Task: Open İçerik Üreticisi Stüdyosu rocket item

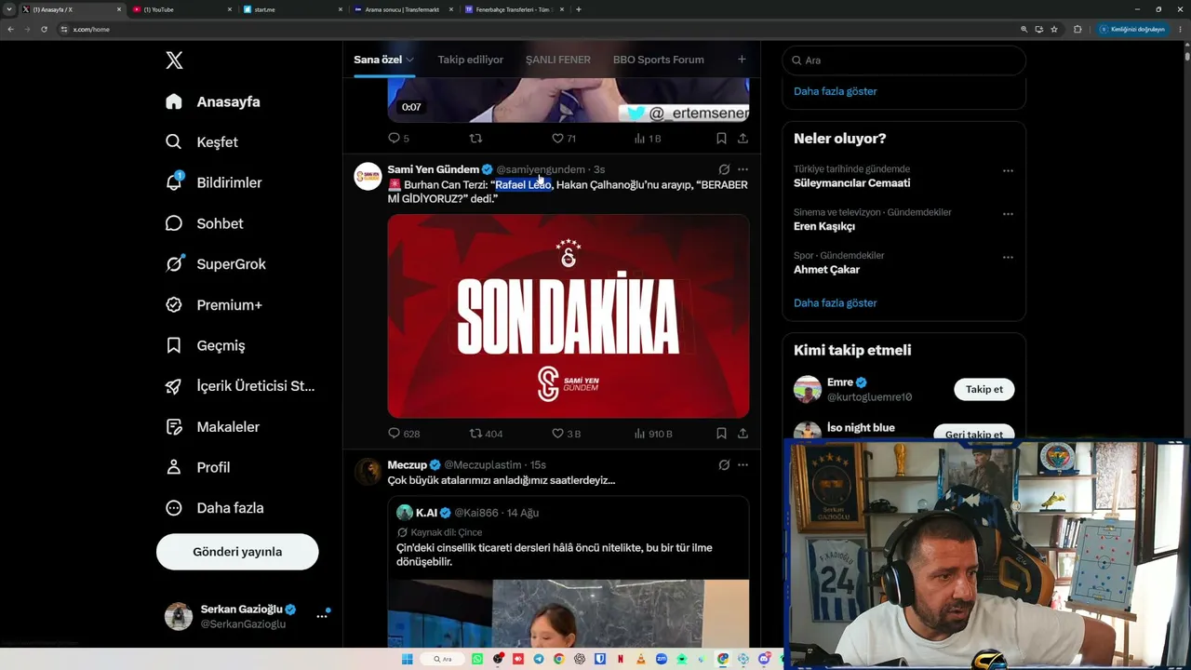Action: click(x=174, y=386)
